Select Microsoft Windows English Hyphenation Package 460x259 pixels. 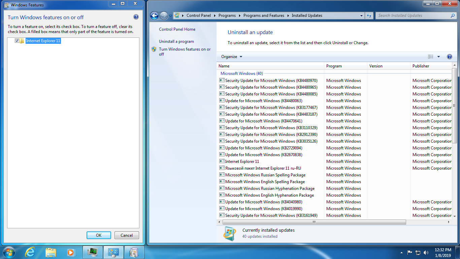point(269,195)
